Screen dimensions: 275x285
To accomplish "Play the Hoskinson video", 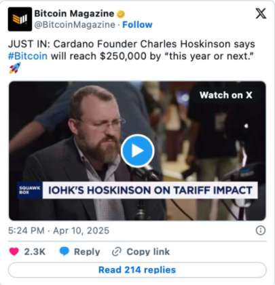I will tap(137, 151).
